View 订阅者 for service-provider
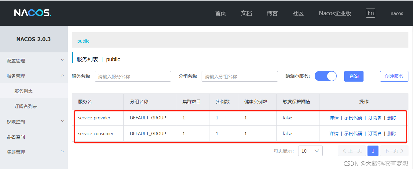Image resolution: width=413 pixels, height=169 pixels. pos(375,118)
